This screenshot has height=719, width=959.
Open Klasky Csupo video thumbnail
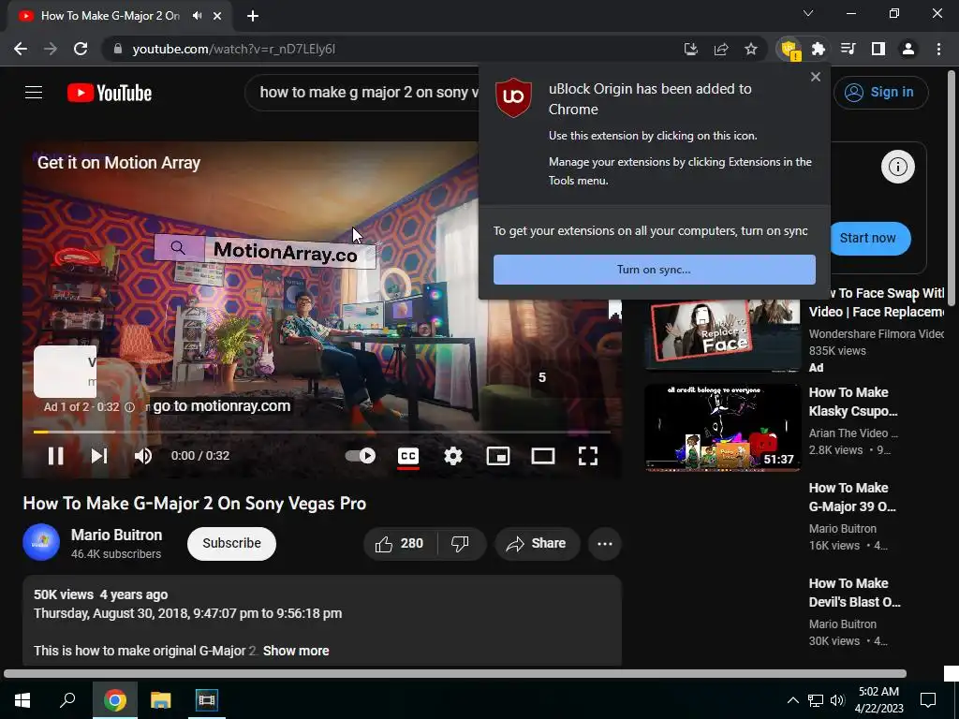[x=722, y=427]
